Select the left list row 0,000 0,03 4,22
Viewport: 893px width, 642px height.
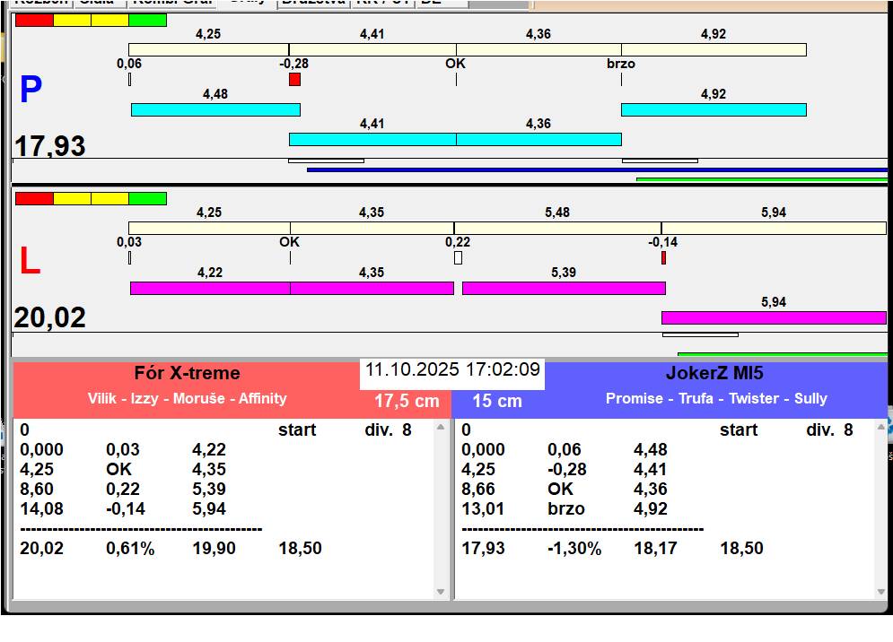point(123,449)
